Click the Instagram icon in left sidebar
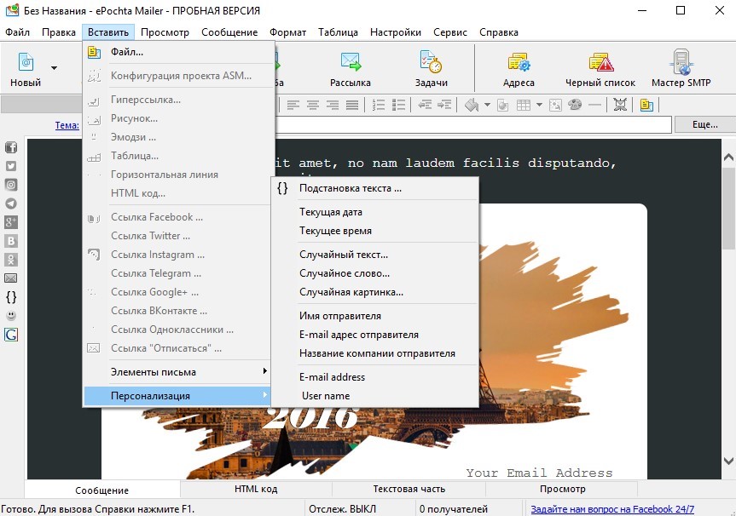 pyautogui.click(x=11, y=185)
